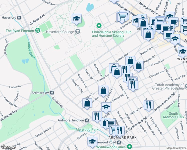This screenshot has height=150, width=187.
Task: Click the Map data ©2024 attribution
Action: (176, 148)
